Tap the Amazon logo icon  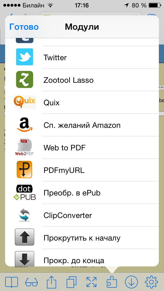click(25, 125)
